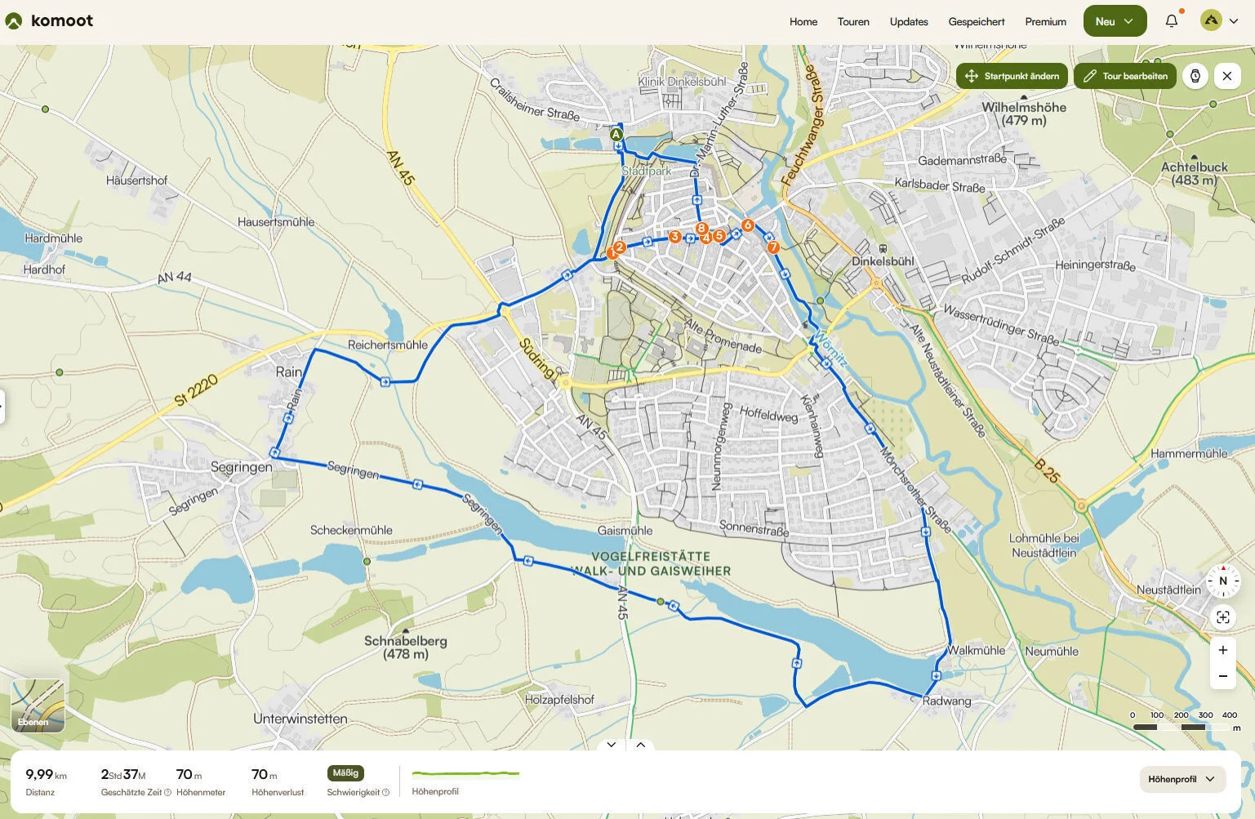This screenshot has width=1255, height=819.
Task: Open the Ebenen map layers thumbnail
Action: (38, 705)
